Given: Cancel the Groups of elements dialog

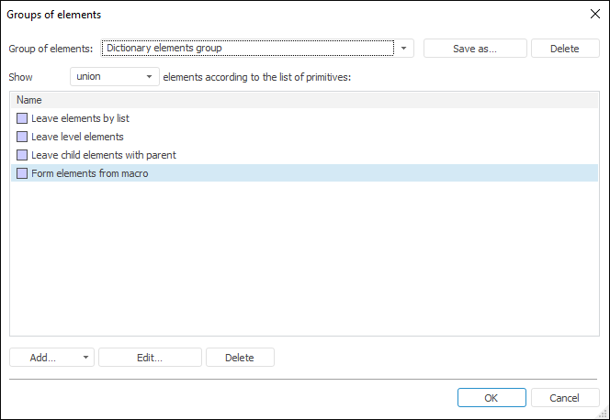Looking at the screenshot, I should pyautogui.click(x=563, y=398).
